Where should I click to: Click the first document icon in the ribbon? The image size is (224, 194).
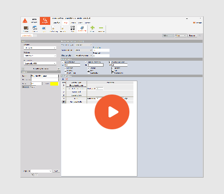pyautogui.click(x=53, y=28)
